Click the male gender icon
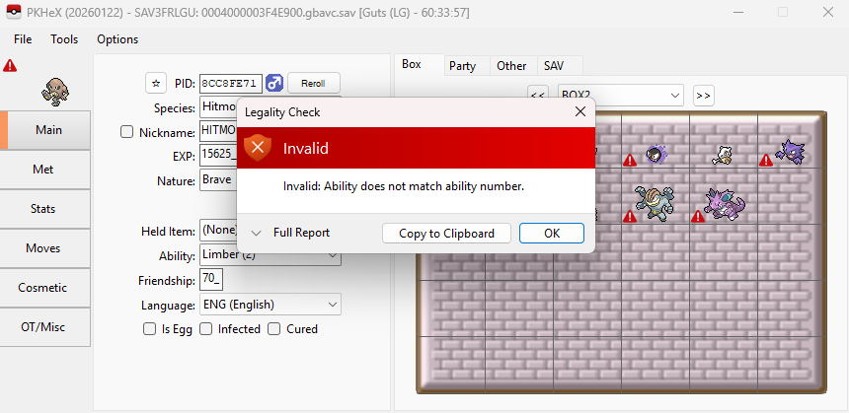 click(274, 83)
